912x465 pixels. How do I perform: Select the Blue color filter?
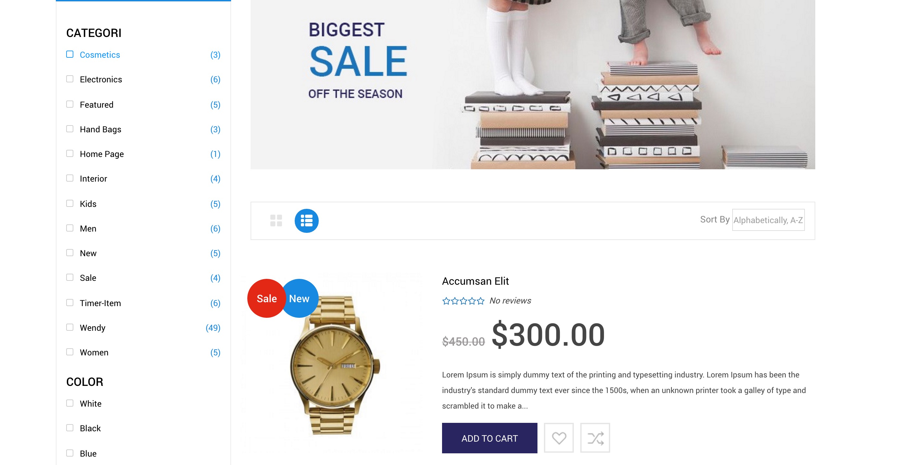[70, 453]
